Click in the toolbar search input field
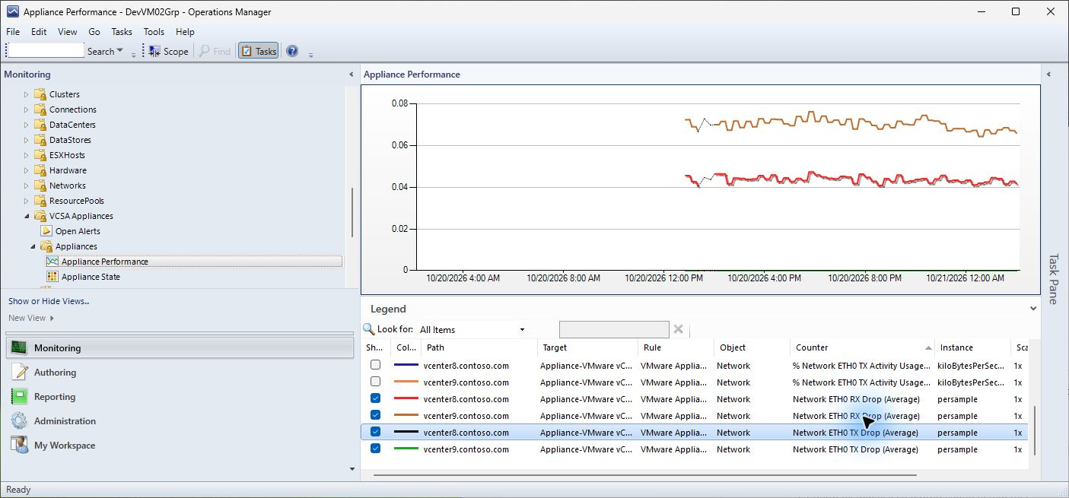This screenshot has height=498, width=1069. pyautogui.click(x=46, y=50)
